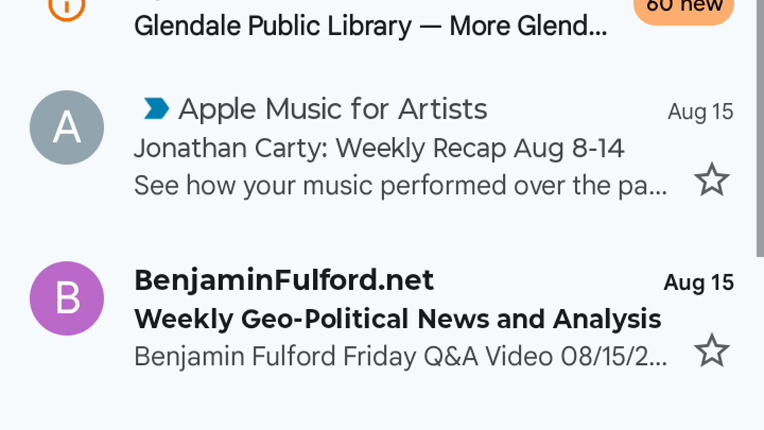Screen dimensions: 764x430
Task: Click the orange info circle icon
Action: pyautogui.click(x=67, y=7)
